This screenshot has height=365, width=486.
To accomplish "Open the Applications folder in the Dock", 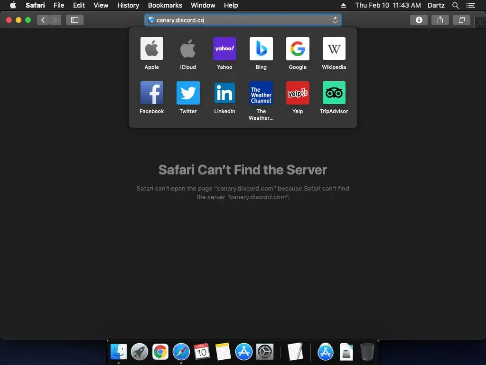I will [326, 352].
